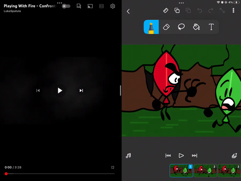The width and height of the screenshot is (241, 181).
Task: Tap the Wi-Fi icon in status bar
Action: [218, 2]
